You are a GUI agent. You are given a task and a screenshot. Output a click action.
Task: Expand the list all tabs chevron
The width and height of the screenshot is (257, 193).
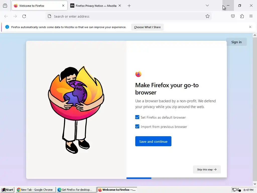click(x=207, y=6)
